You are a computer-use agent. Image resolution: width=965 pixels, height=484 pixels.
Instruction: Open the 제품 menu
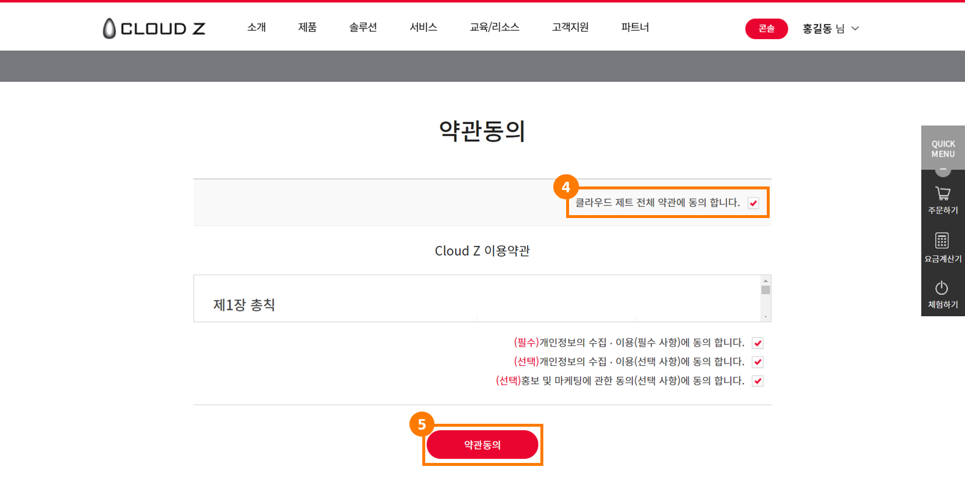point(307,27)
